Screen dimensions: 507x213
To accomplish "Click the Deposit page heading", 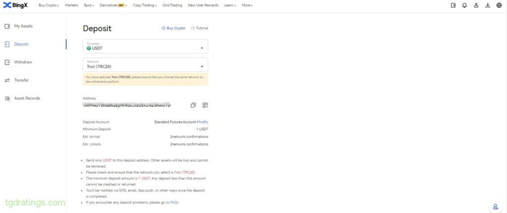I will [x=97, y=29].
